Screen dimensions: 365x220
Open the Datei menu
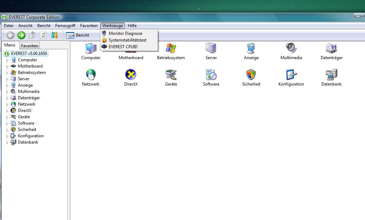(x=8, y=26)
